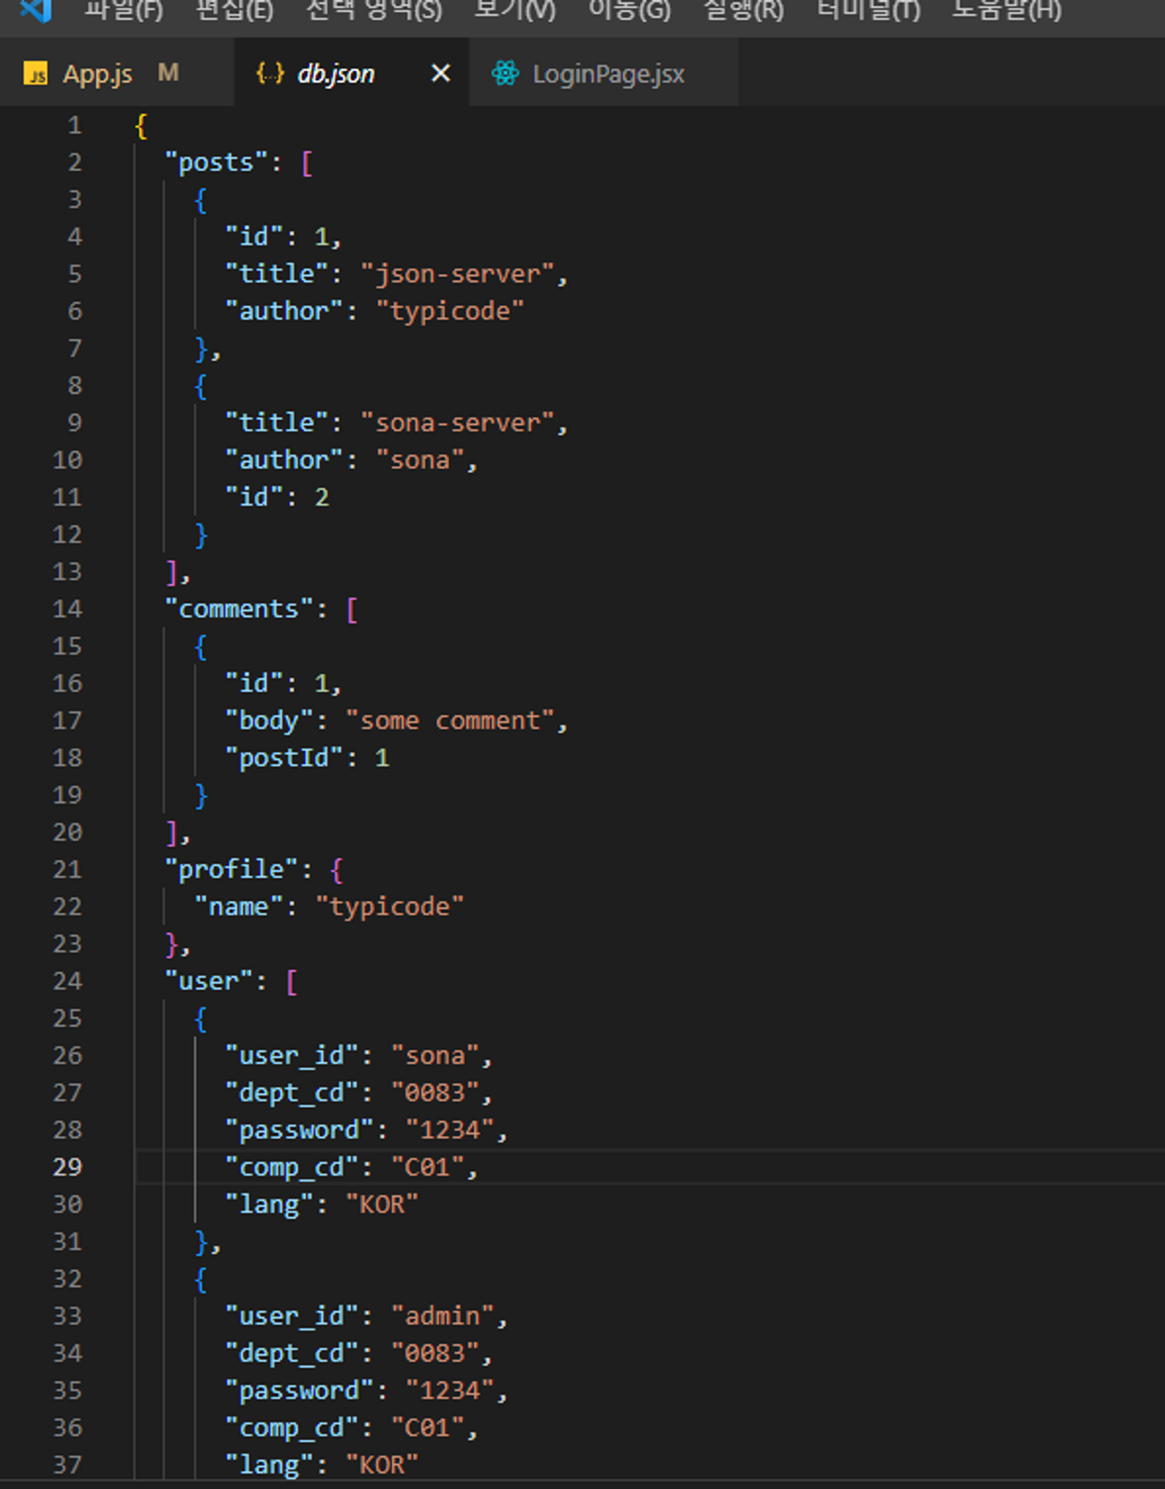Place cursor on the "comments" key
Image resolution: width=1165 pixels, height=1489 pixels.
239,608
